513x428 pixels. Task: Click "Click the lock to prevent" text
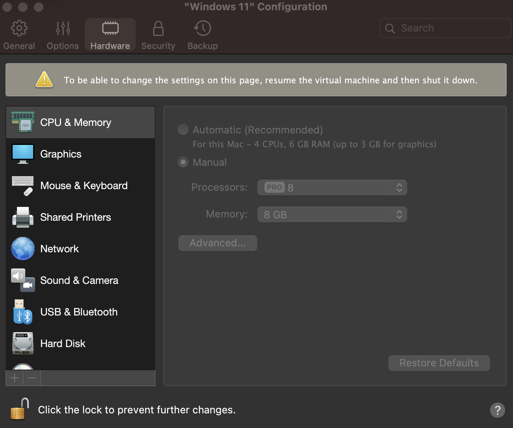coord(137,410)
